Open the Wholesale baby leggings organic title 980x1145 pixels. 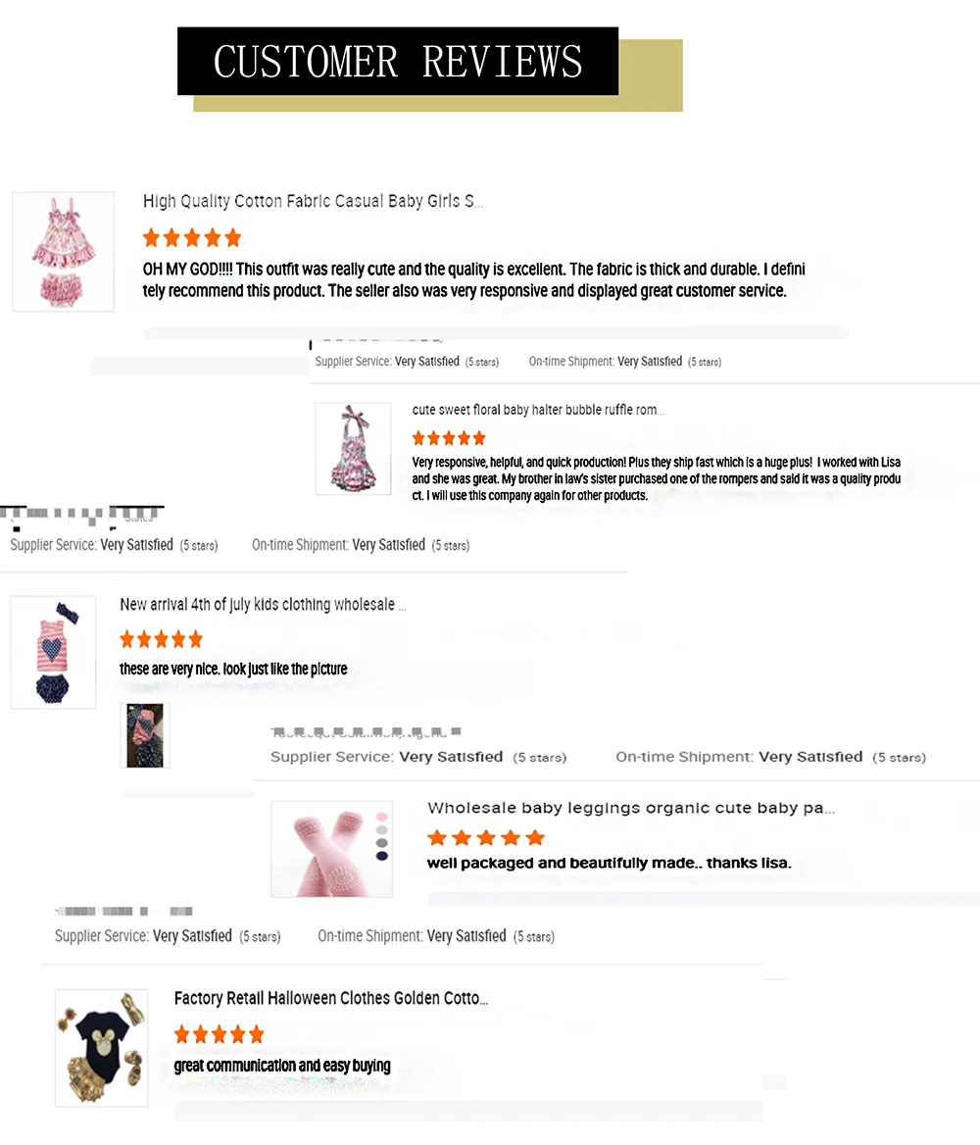[631, 808]
